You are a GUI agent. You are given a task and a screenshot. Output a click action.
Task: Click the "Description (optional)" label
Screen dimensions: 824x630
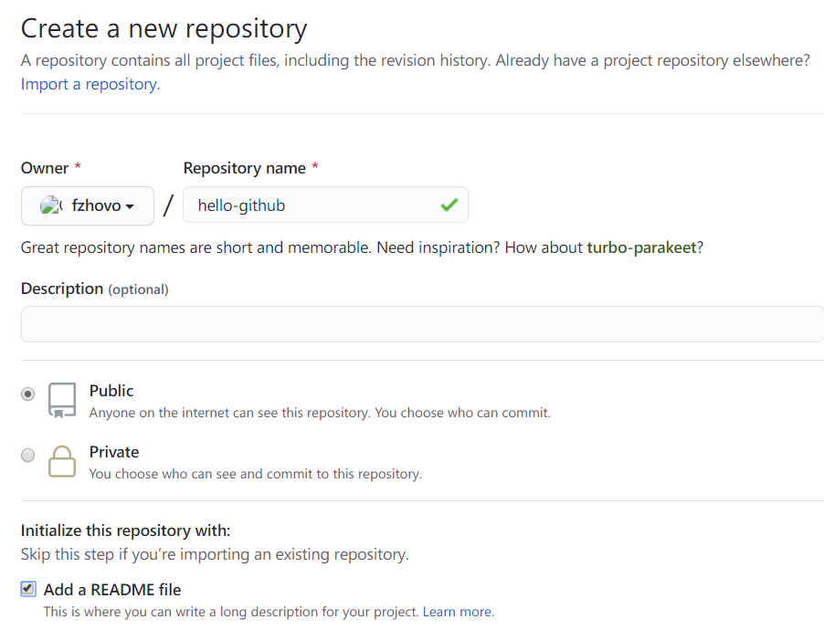[x=94, y=289]
